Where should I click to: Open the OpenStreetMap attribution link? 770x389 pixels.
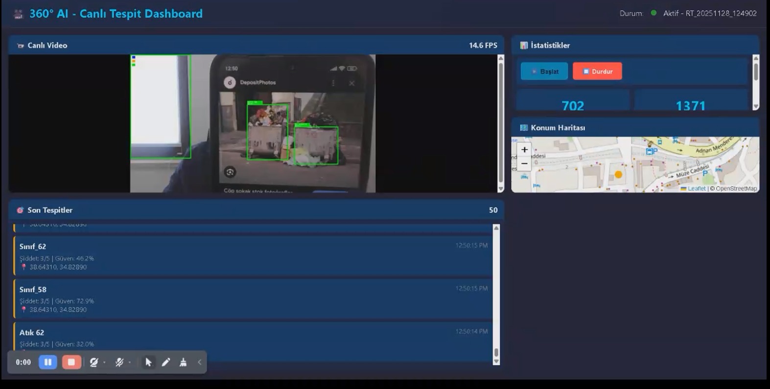click(x=736, y=189)
